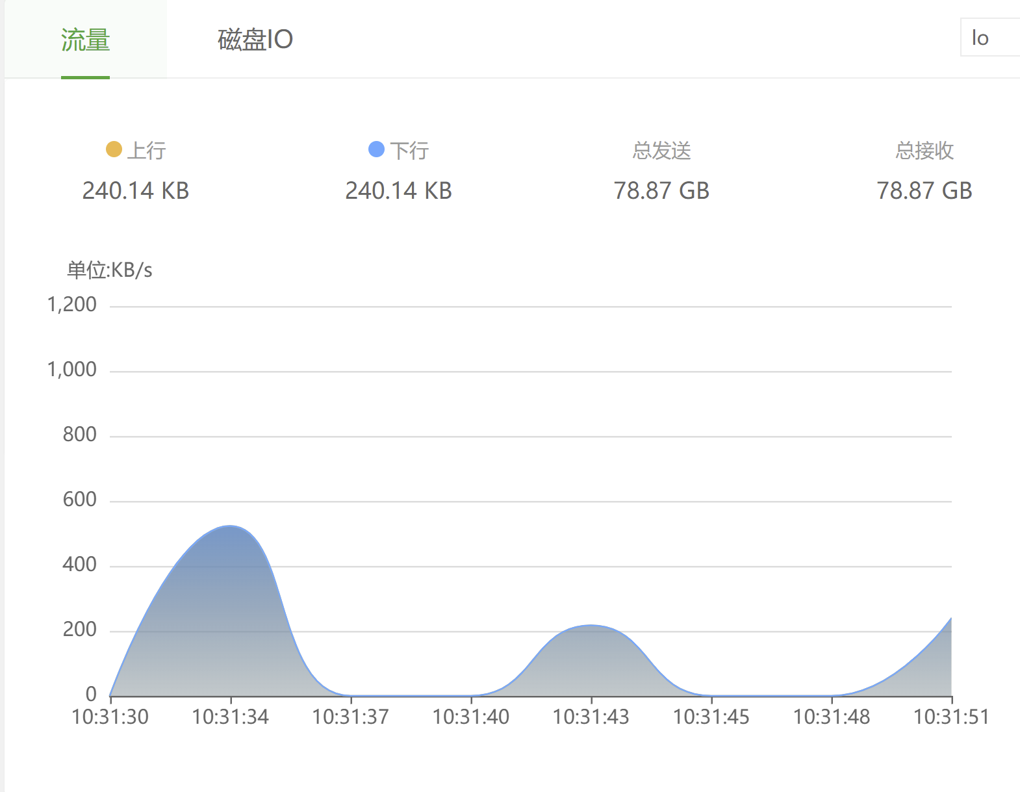
Task: Toggle the 下行 blue legend dot
Action: click(376, 149)
